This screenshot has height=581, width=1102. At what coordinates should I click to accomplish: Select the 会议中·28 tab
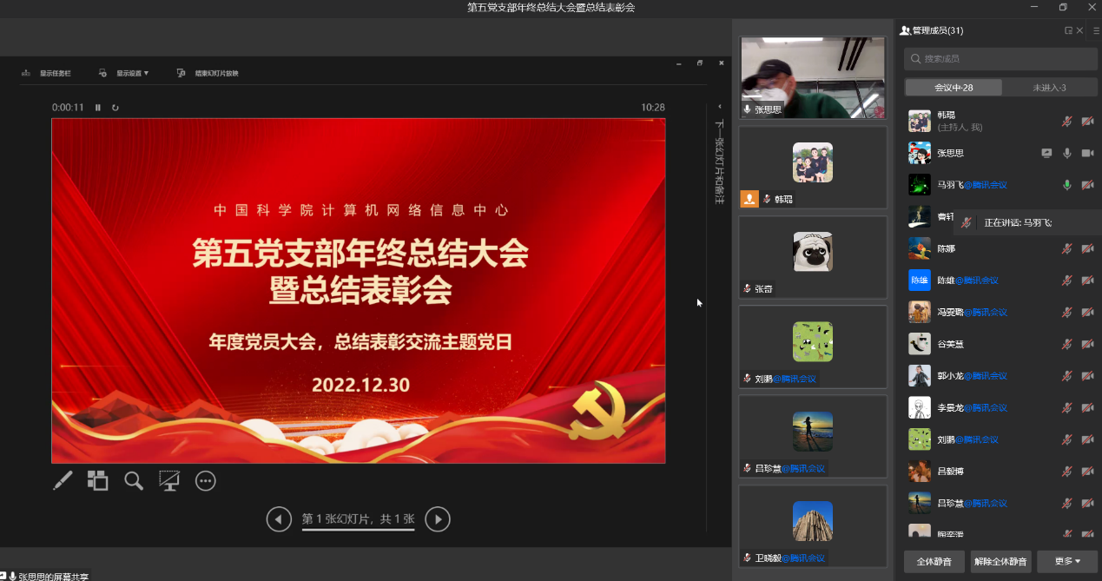[x=954, y=88]
